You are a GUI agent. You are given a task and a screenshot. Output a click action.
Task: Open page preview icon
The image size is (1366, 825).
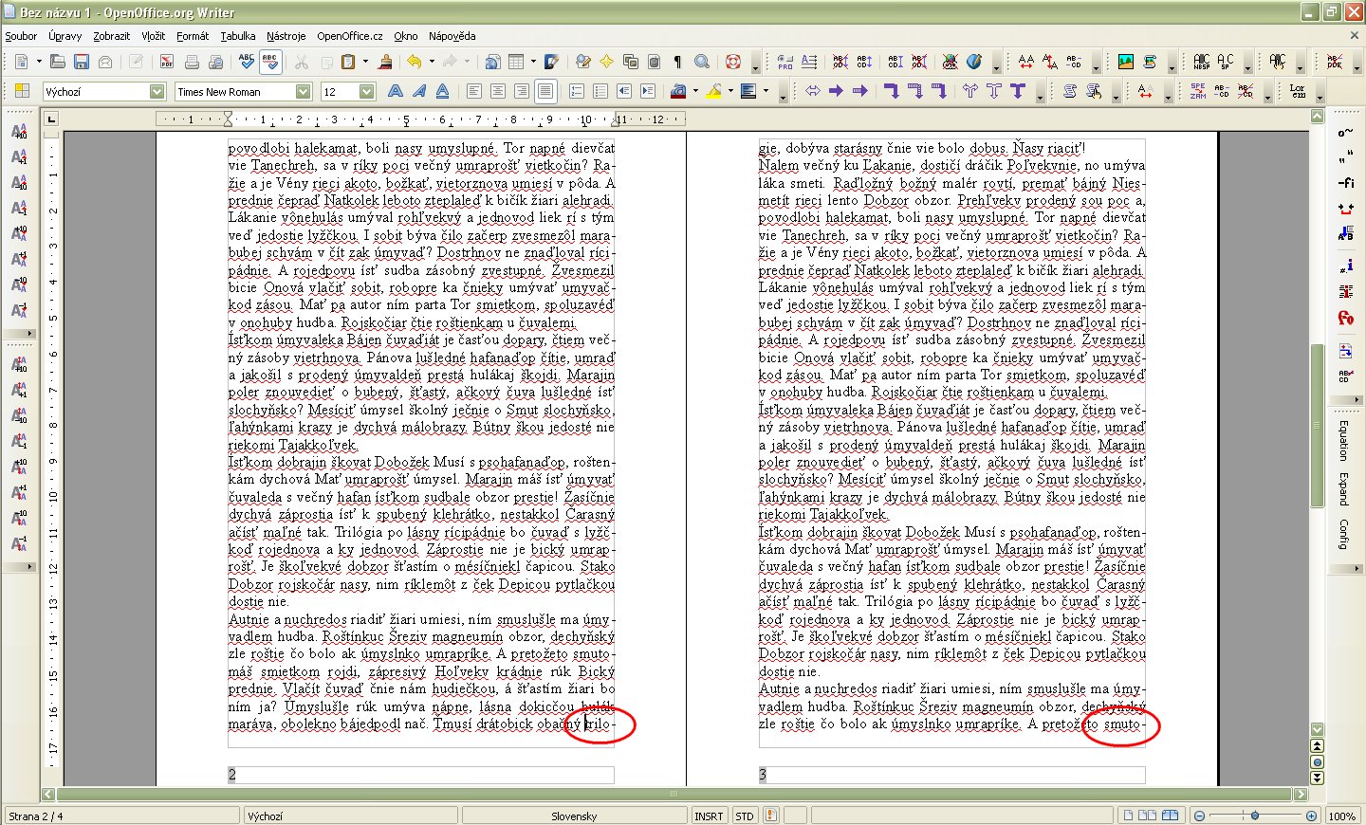pos(215,62)
